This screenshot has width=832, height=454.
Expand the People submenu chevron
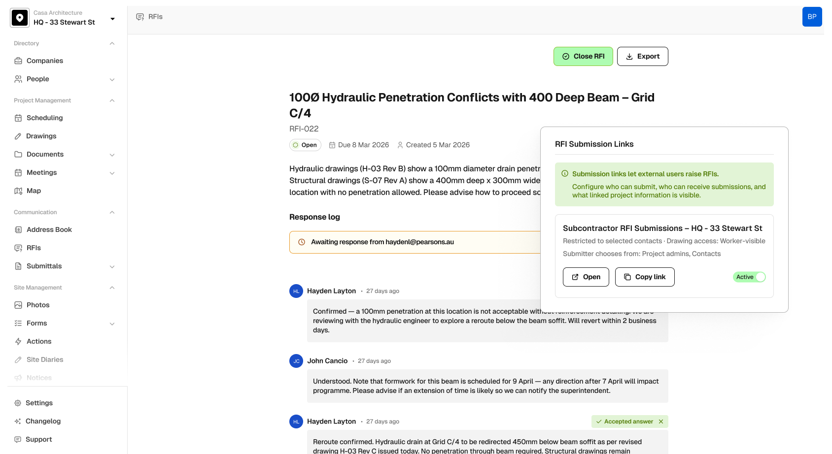point(112,79)
